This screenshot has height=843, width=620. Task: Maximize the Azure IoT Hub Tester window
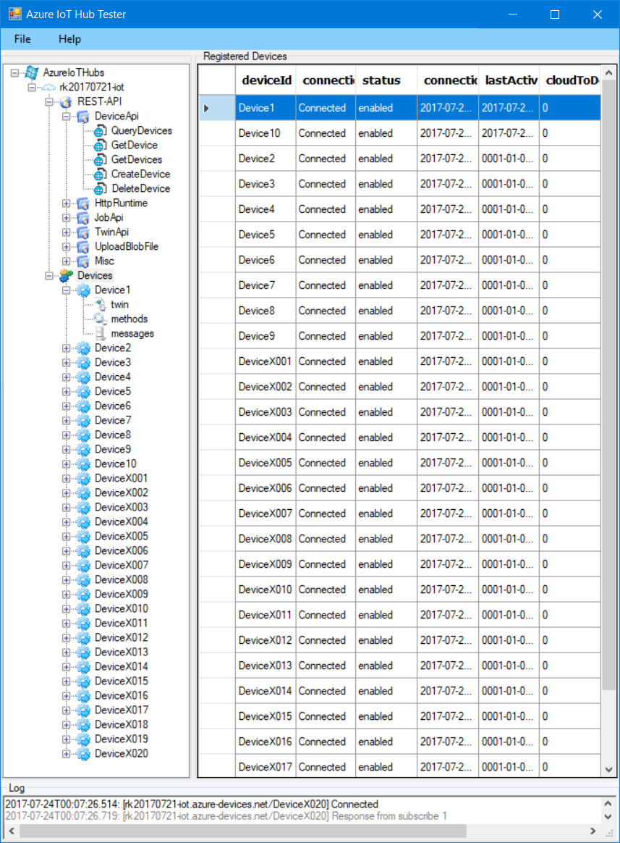555,14
